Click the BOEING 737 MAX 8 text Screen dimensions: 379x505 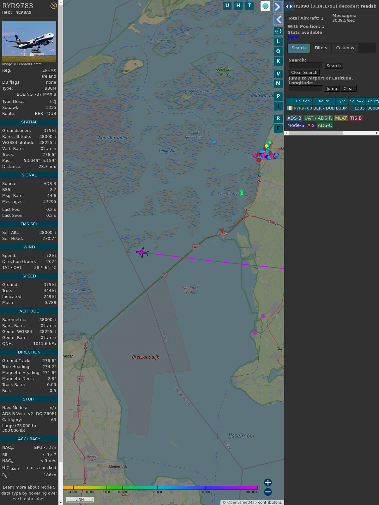coord(36,94)
